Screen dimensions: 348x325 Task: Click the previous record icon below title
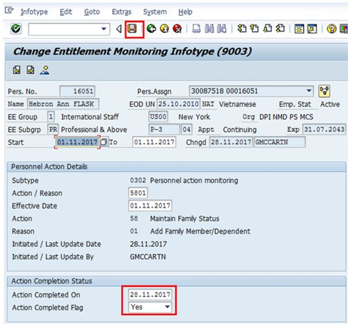(x=17, y=70)
